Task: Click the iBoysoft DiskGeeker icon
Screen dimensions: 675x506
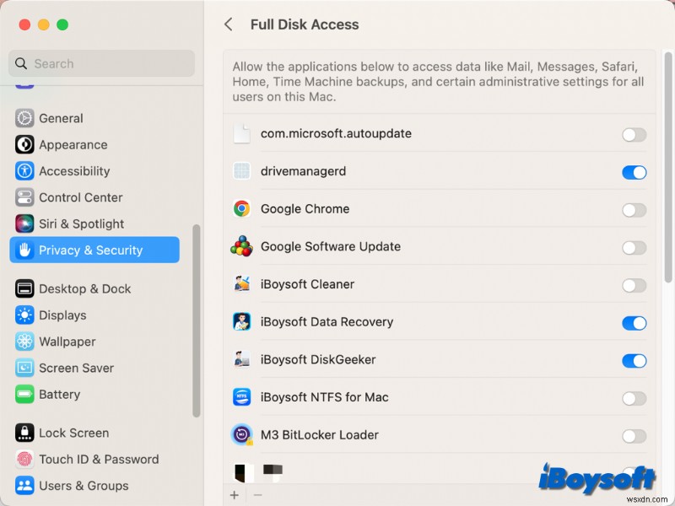Action: tap(241, 359)
